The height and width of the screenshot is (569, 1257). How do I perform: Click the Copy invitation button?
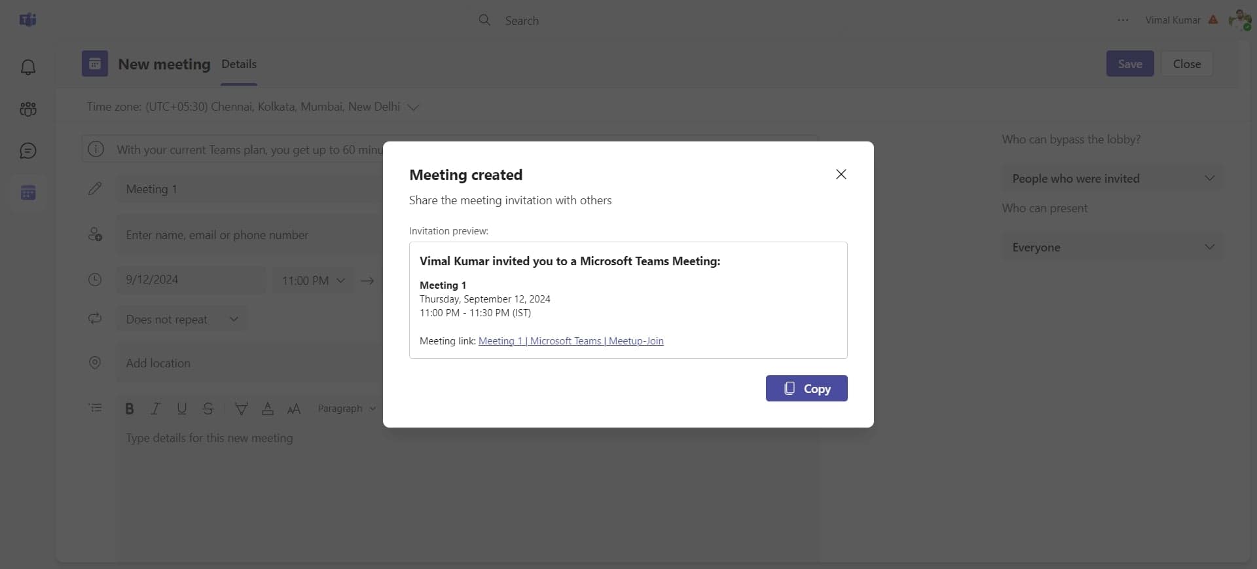[x=807, y=388]
